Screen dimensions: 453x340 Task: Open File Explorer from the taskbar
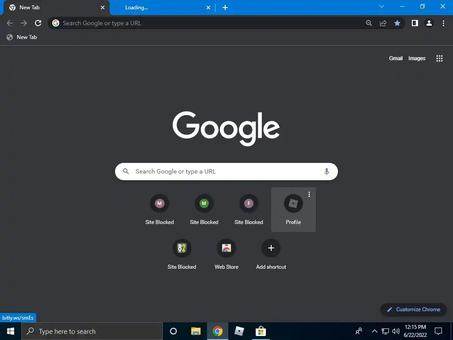(x=196, y=331)
